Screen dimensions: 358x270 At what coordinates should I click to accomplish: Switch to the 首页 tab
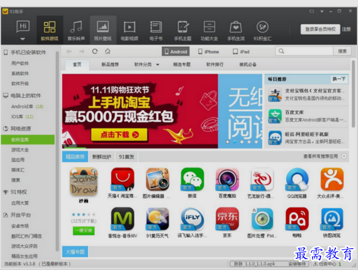click(x=77, y=65)
